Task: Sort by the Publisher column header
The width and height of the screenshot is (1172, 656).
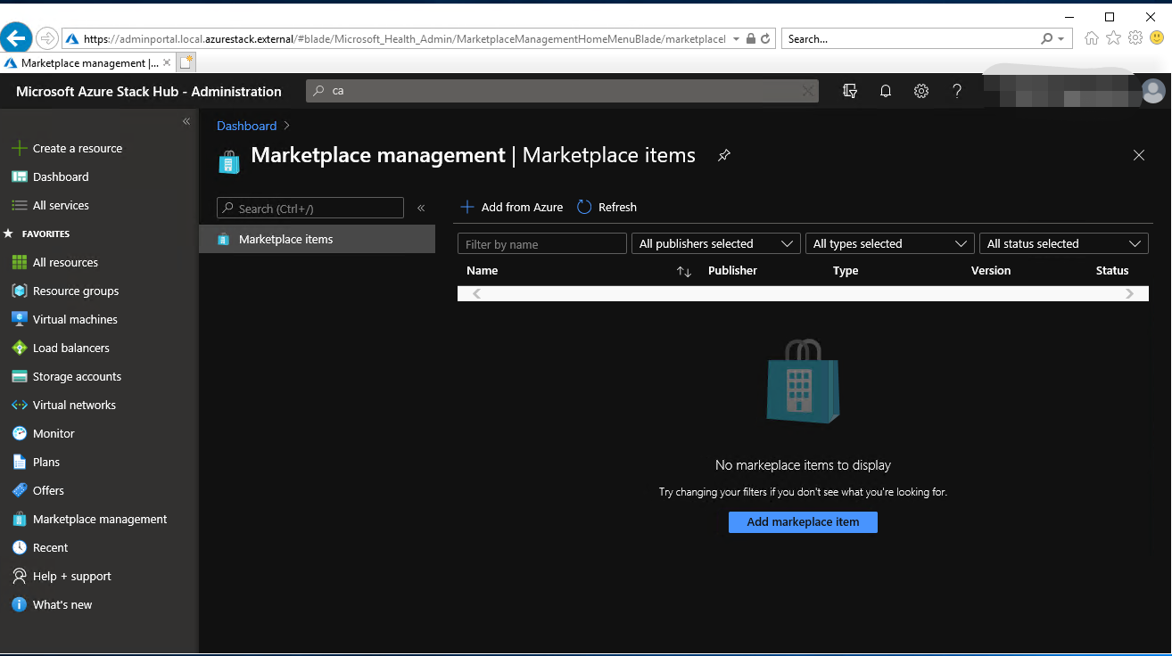Action: [x=732, y=270]
